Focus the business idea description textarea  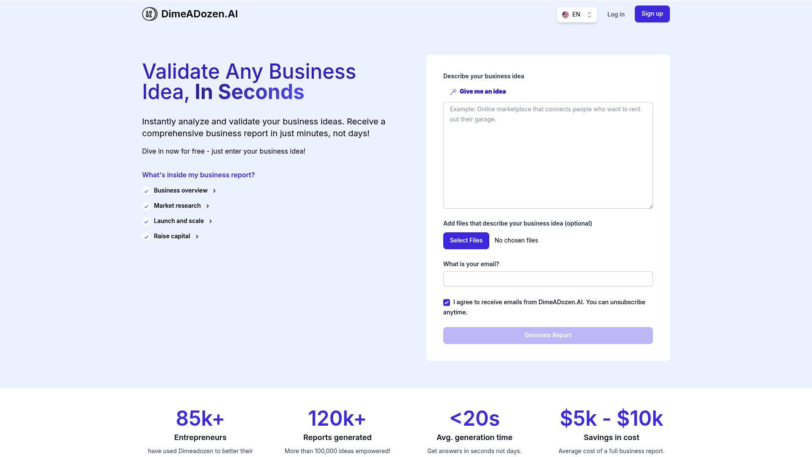(x=548, y=155)
